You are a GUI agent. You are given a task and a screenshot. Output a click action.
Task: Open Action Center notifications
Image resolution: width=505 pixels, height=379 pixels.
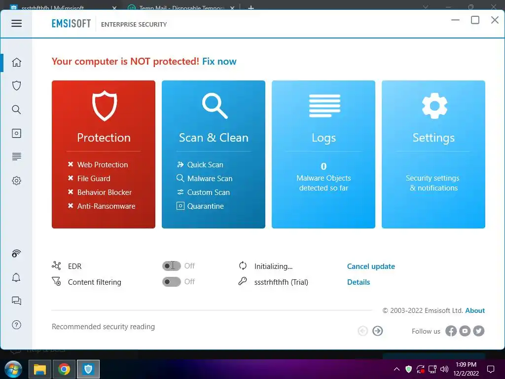coord(491,369)
